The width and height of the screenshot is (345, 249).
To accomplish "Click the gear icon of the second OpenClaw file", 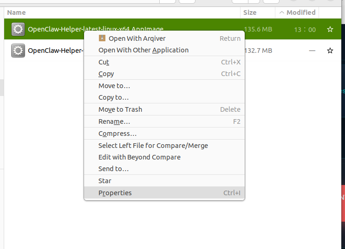I will click(18, 51).
